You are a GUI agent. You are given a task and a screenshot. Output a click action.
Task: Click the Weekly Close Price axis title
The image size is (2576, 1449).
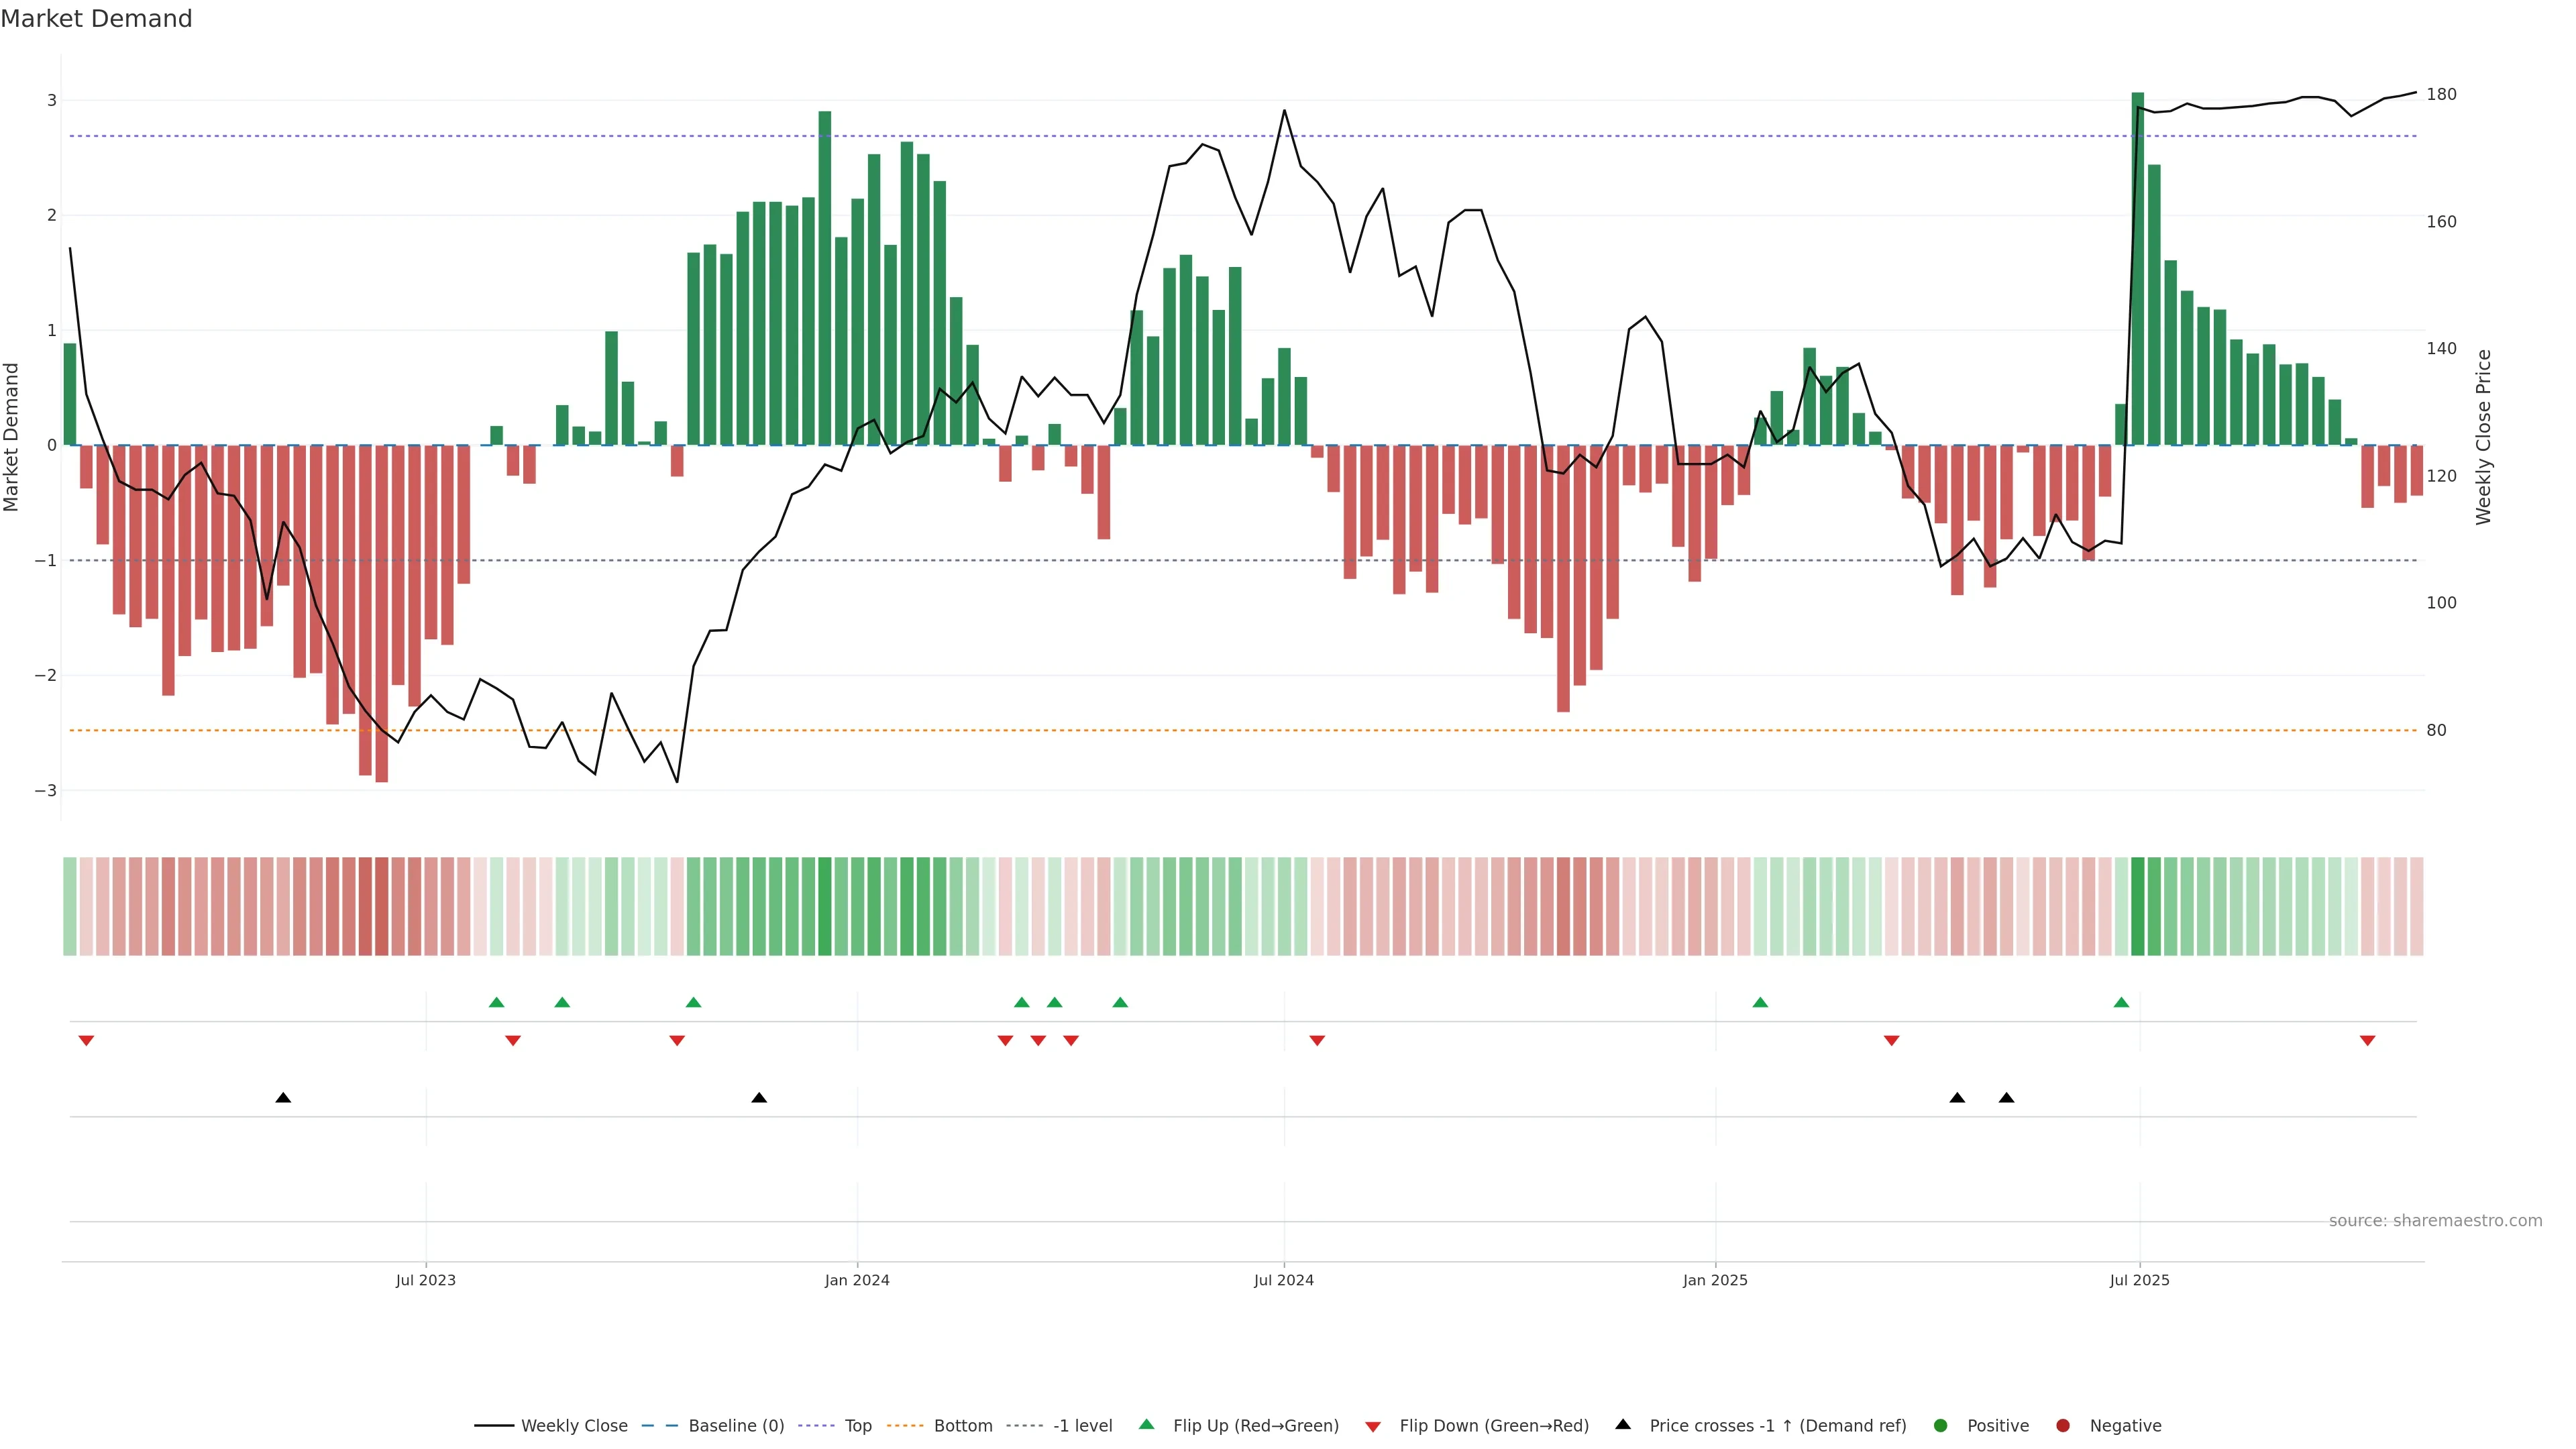pos(2483,437)
